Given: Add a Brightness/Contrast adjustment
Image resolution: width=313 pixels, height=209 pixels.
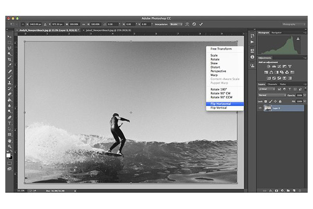Looking at the screenshot, I should click(x=268, y=66).
